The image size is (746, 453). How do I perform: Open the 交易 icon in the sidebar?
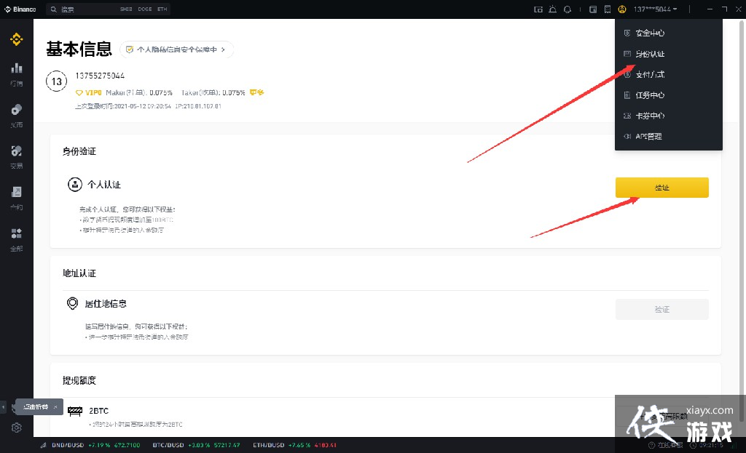click(x=16, y=151)
